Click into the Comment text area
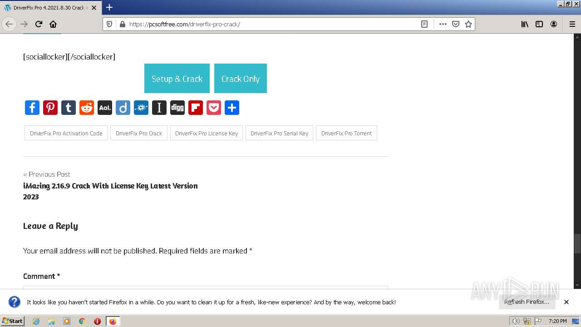The image size is (581, 327). (206, 287)
